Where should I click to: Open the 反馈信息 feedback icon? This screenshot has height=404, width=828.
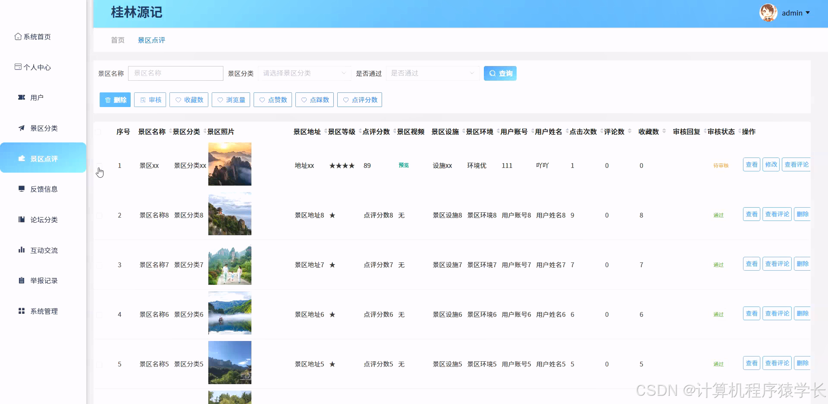point(21,189)
